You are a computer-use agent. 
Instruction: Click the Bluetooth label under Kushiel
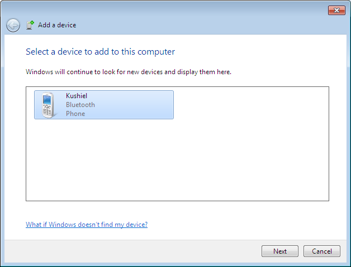[80, 105]
